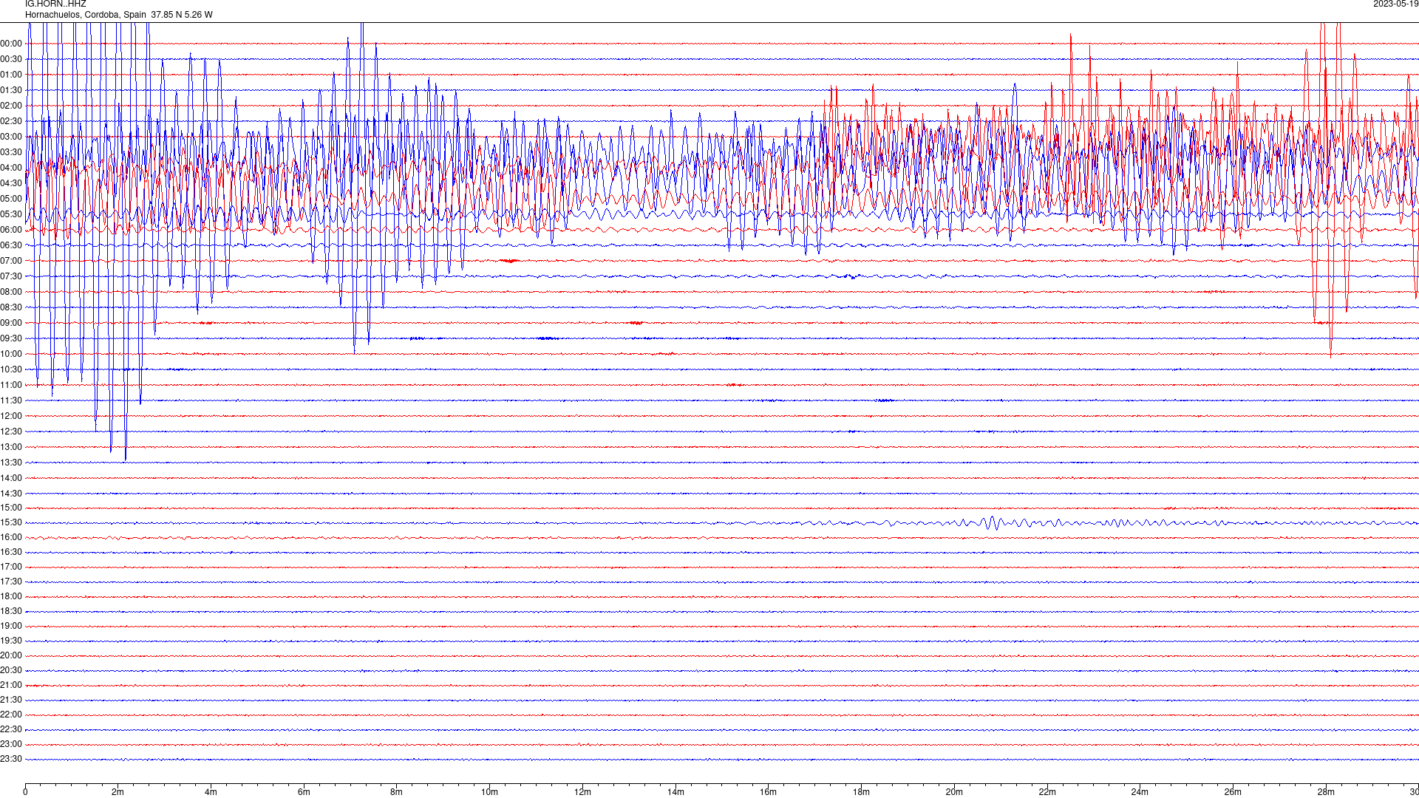Select the 15:30 row label
Screen dimensions: 1419x798
click(11, 522)
